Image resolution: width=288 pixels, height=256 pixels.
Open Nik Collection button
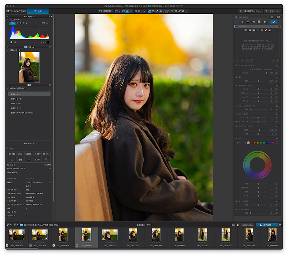(245, 225)
